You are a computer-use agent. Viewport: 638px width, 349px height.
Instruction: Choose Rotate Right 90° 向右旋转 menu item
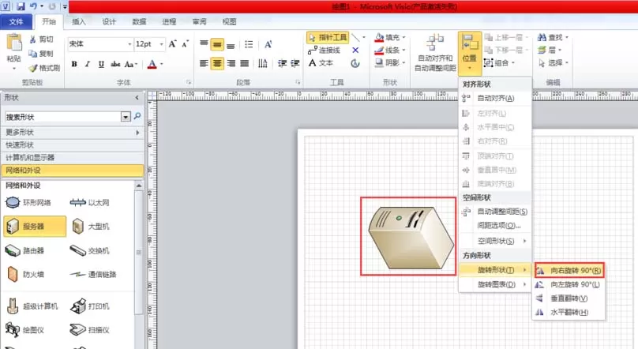569,271
